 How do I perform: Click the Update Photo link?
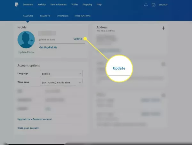26,52
